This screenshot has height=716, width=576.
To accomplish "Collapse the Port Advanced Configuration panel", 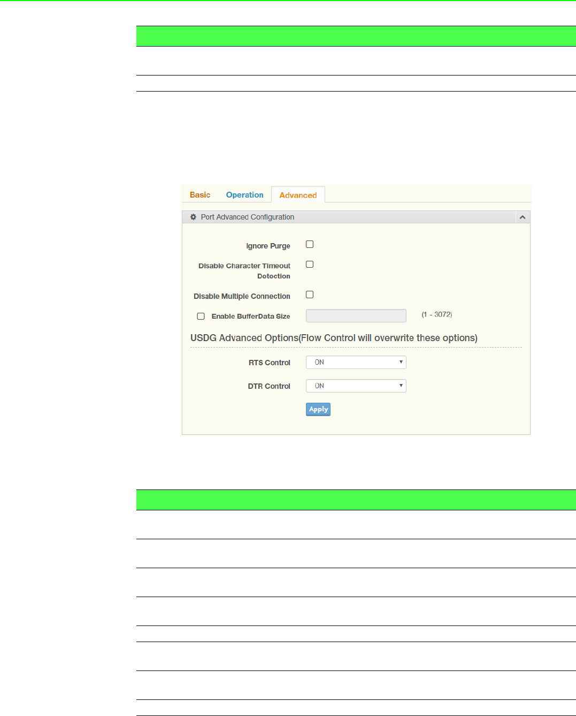I will point(523,217).
